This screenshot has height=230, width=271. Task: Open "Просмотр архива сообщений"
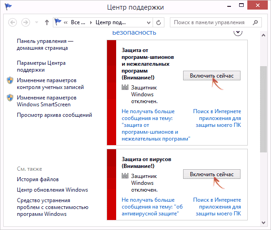point(55,115)
